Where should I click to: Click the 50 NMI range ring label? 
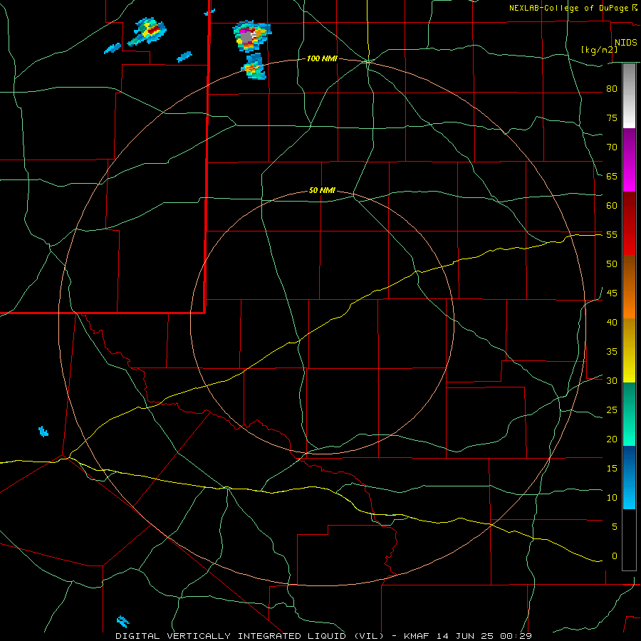click(x=322, y=190)
